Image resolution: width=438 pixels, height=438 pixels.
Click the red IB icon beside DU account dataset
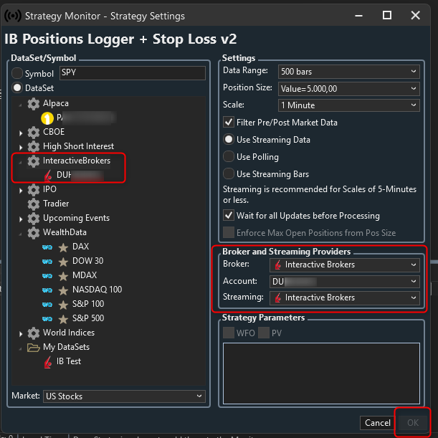coord(48,175)
